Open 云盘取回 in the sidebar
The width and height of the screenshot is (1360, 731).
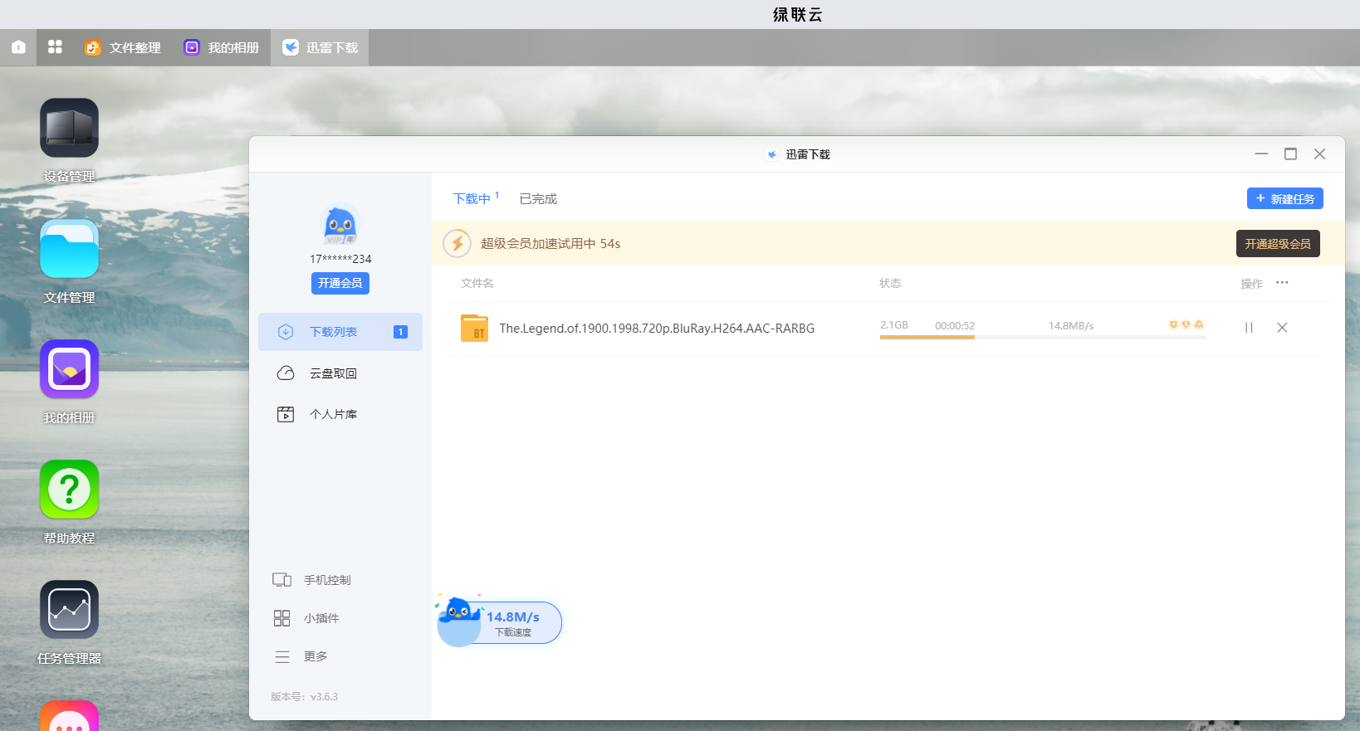pyautogui.click(x=333, y=373)
